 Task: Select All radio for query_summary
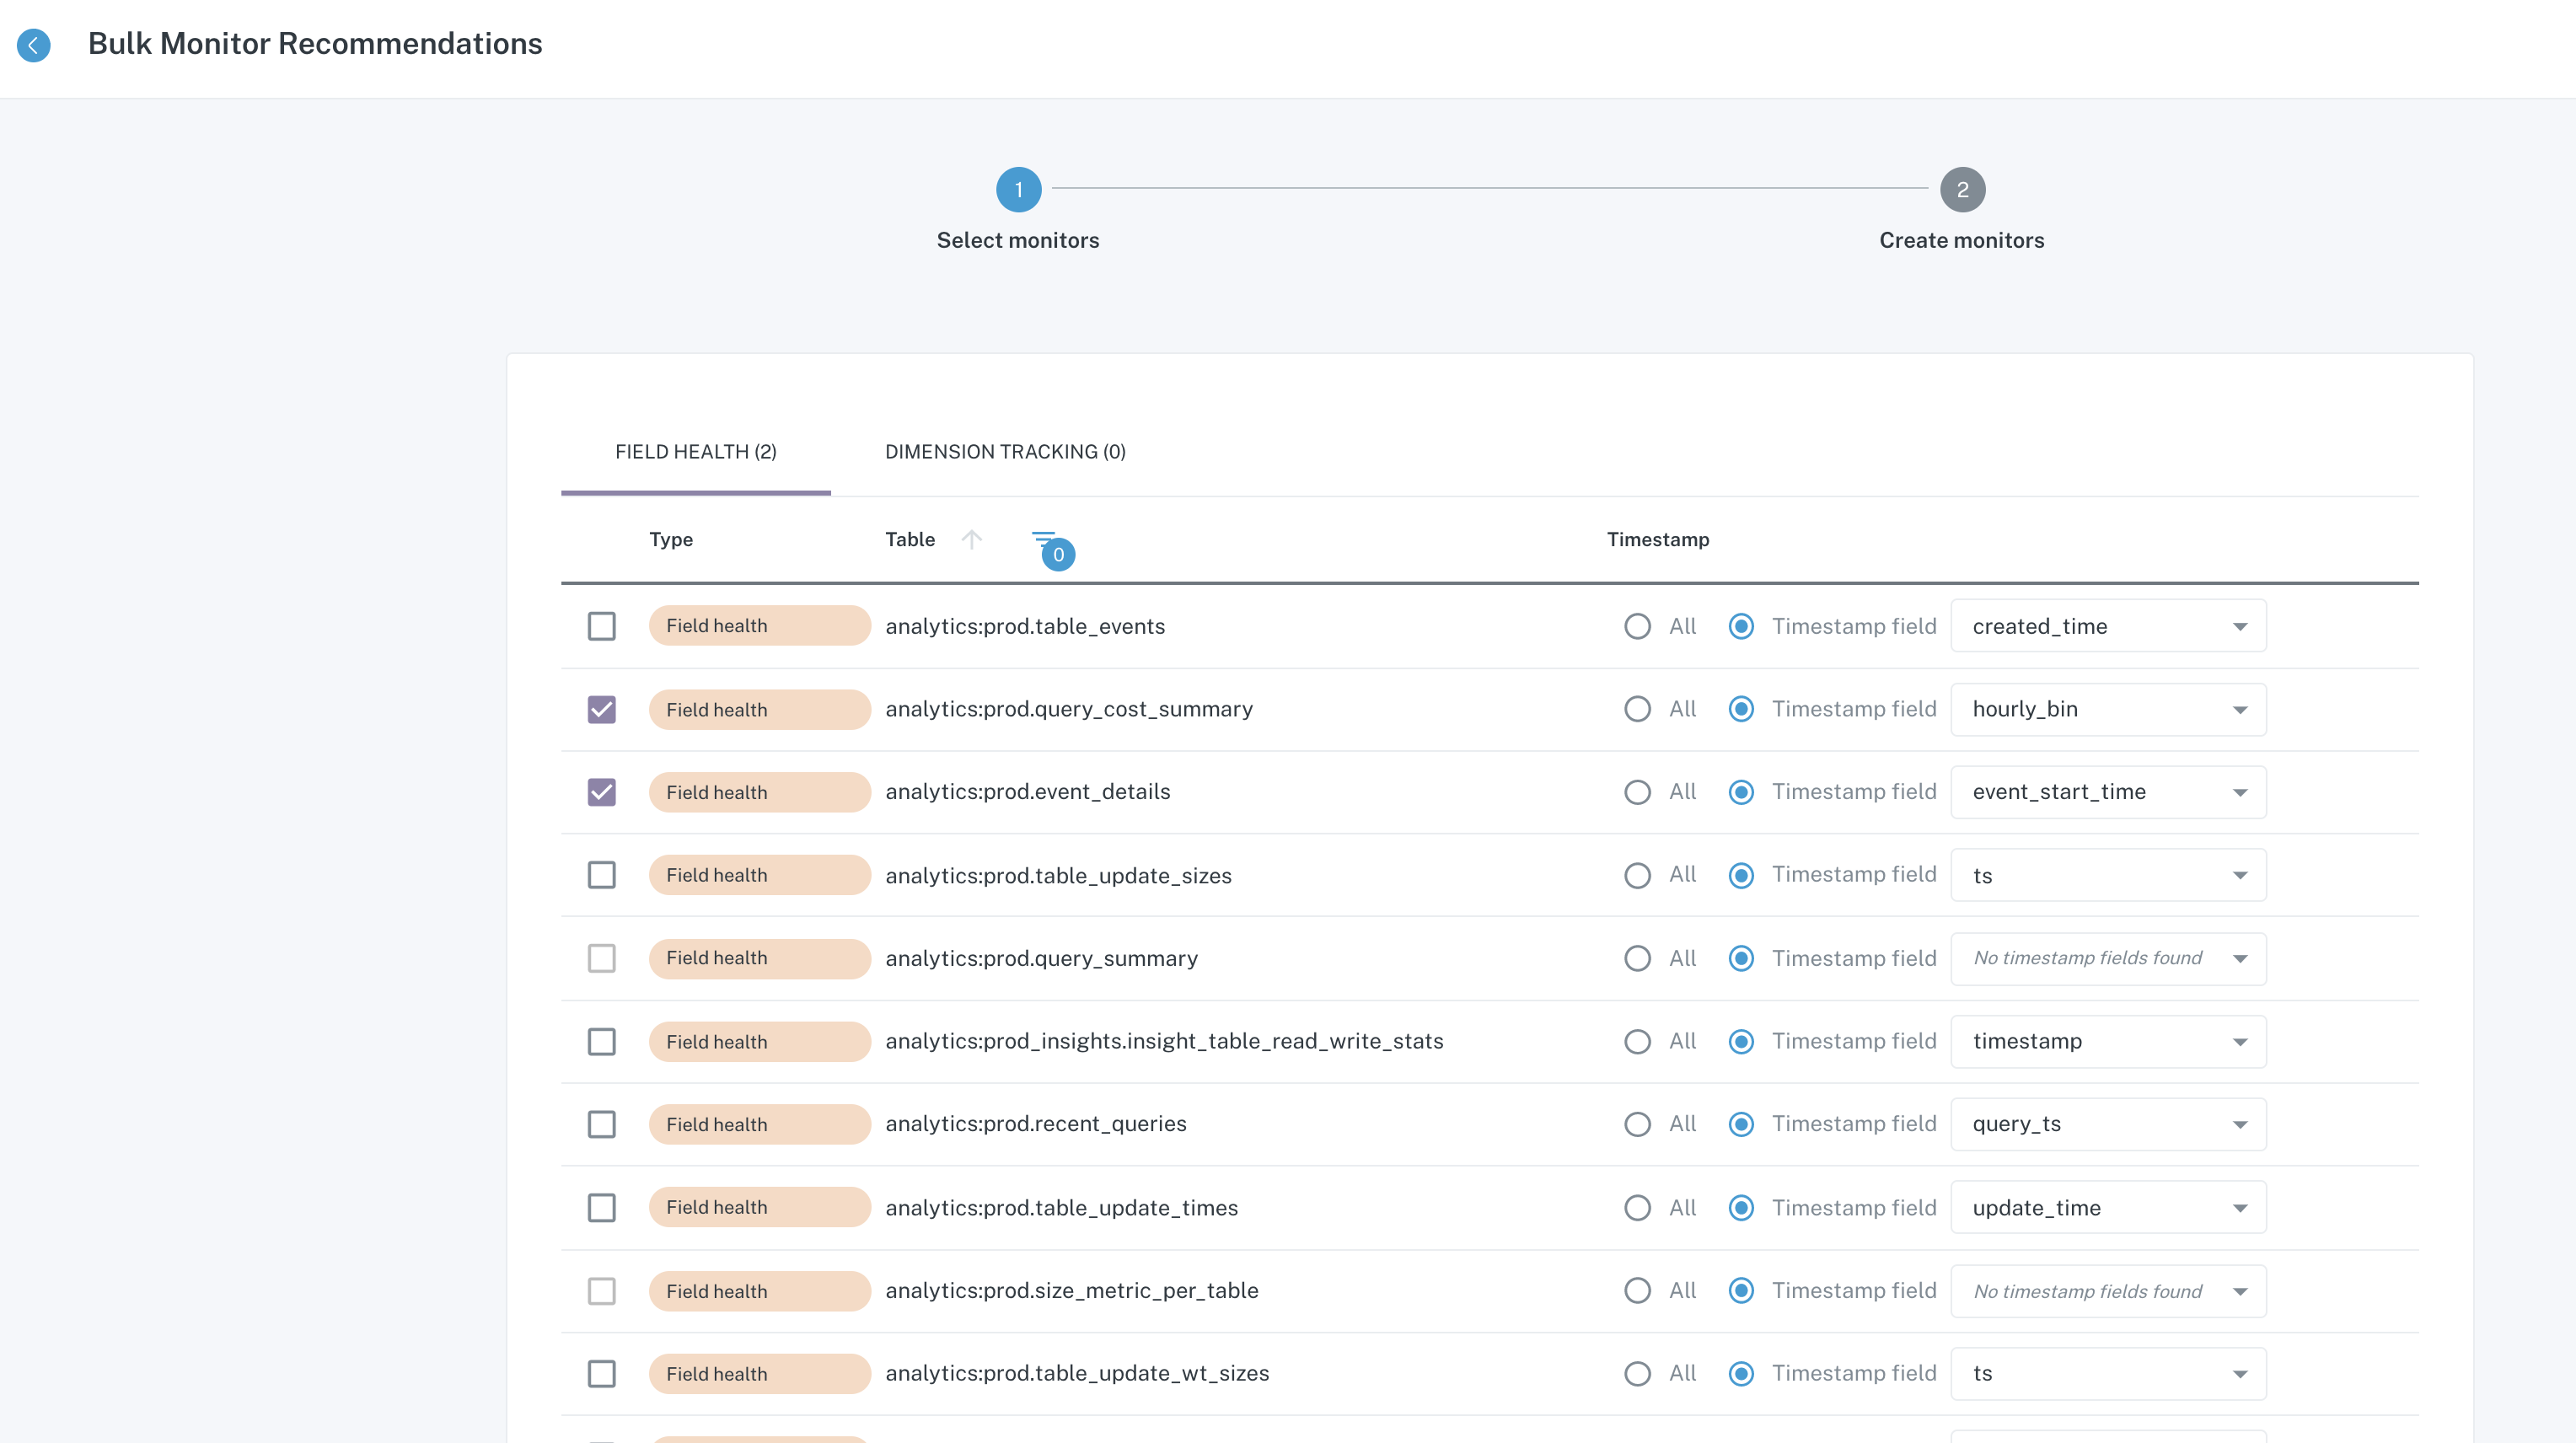point(1637,958)
